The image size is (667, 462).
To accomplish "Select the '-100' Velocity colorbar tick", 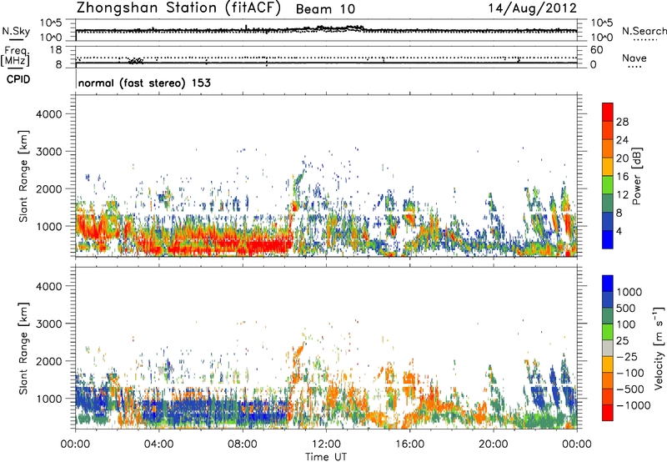I will 630,373.
